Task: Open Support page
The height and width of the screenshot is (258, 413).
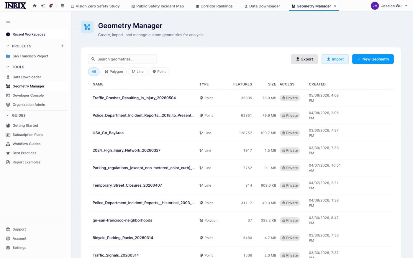Action: 36,229
